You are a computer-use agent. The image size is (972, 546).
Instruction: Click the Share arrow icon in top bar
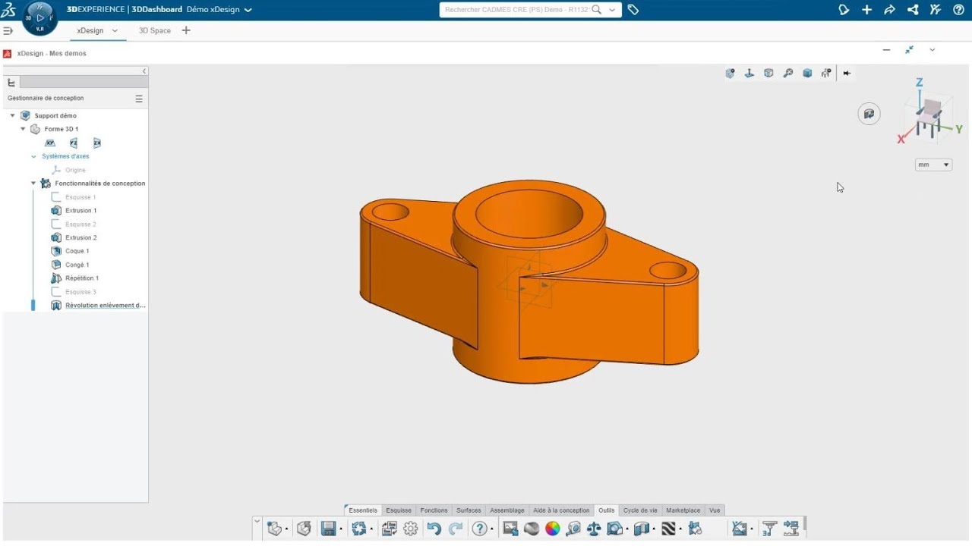[x=889, y=10]
